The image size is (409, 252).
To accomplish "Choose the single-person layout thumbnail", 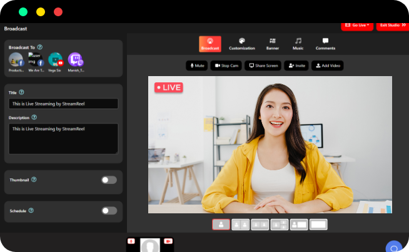I will coord(221,225).
